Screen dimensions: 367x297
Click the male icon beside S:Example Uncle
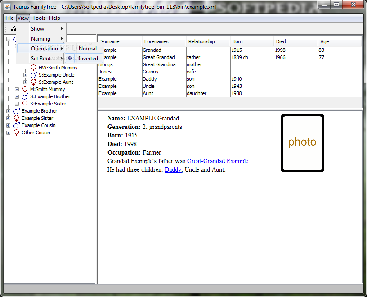click(33, 75)
